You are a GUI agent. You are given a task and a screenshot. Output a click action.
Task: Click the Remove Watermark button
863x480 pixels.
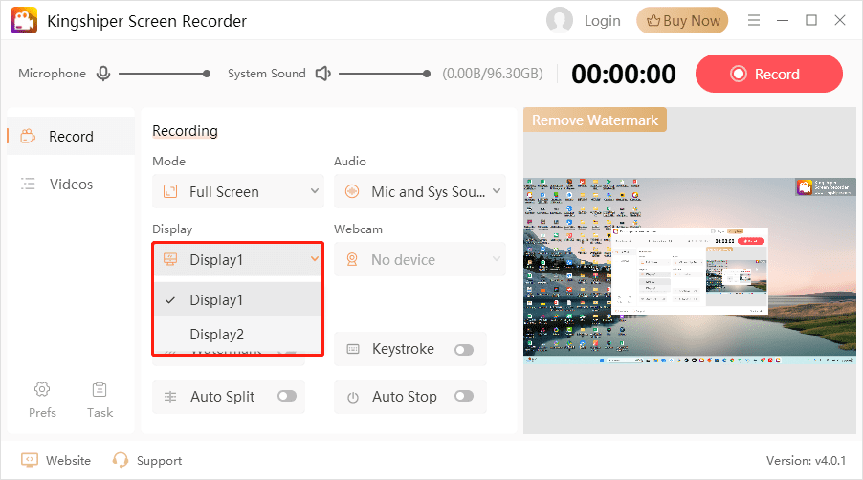pyautogui.click(x=594, y=120)
